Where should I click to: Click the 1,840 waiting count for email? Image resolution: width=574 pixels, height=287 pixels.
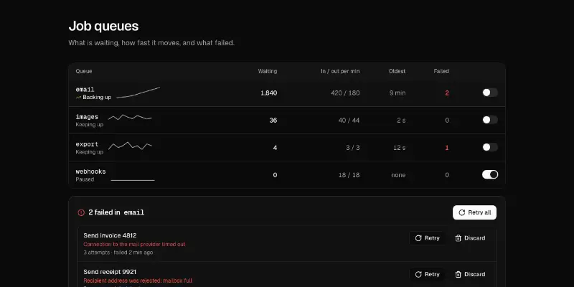click(268, 93)
